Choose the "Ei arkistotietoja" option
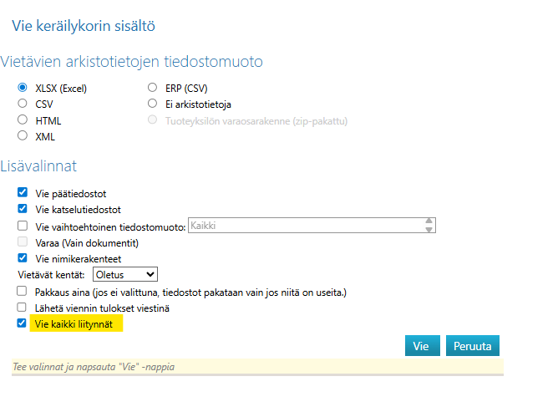Viewport: 558px width, 407px height. [152, 104]
